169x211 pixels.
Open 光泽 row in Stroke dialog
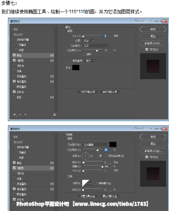tap(33, 71)
